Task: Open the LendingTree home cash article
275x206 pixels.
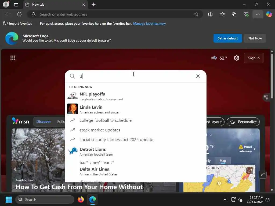Action: (x=79, y=187)
